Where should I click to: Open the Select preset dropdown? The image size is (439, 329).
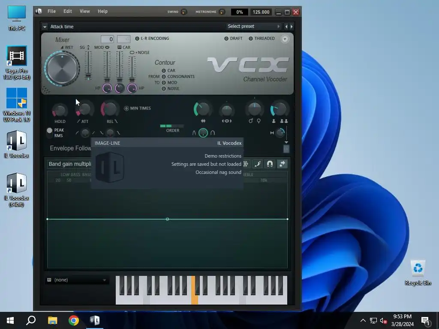click(x=253, y=26)
